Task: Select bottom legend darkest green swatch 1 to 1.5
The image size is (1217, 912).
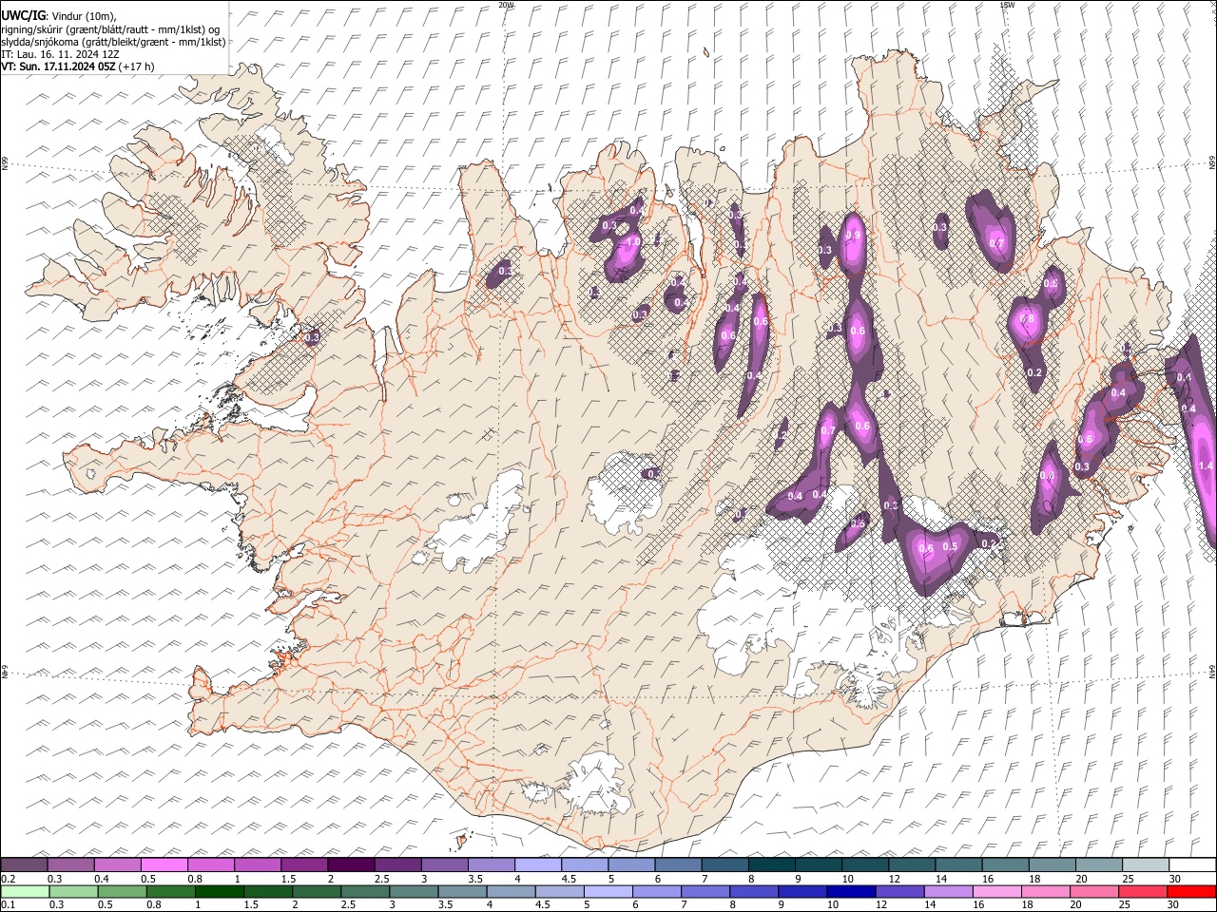Action: pyautogui.click(x=220, y=891)
